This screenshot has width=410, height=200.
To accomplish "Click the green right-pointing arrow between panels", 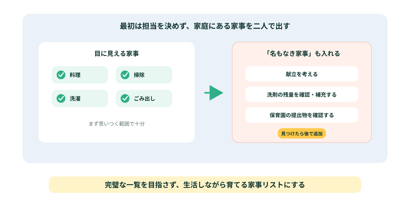I will pos(214,93).
